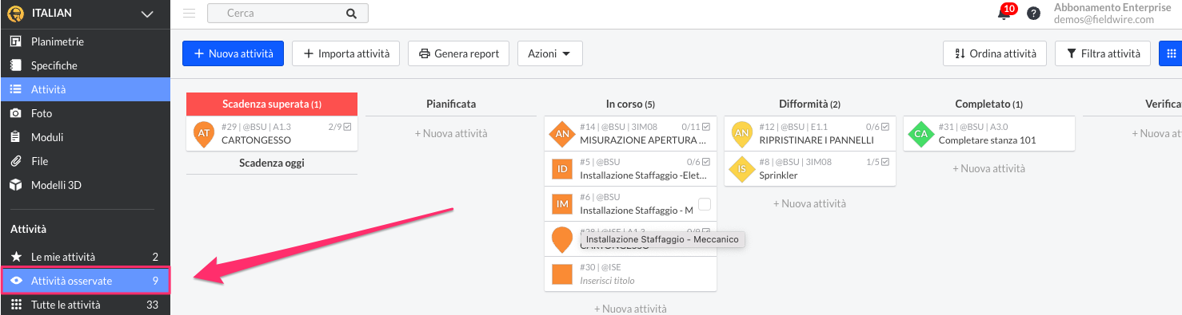The image size is (1182, 315).
Task: Click the yellow AN pin on task #12
Action: tap(741, 134)
